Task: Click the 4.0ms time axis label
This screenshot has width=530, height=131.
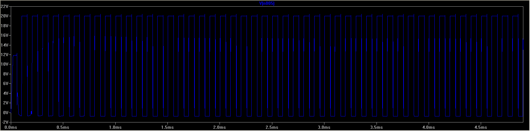Action: [x=429, y=127]
